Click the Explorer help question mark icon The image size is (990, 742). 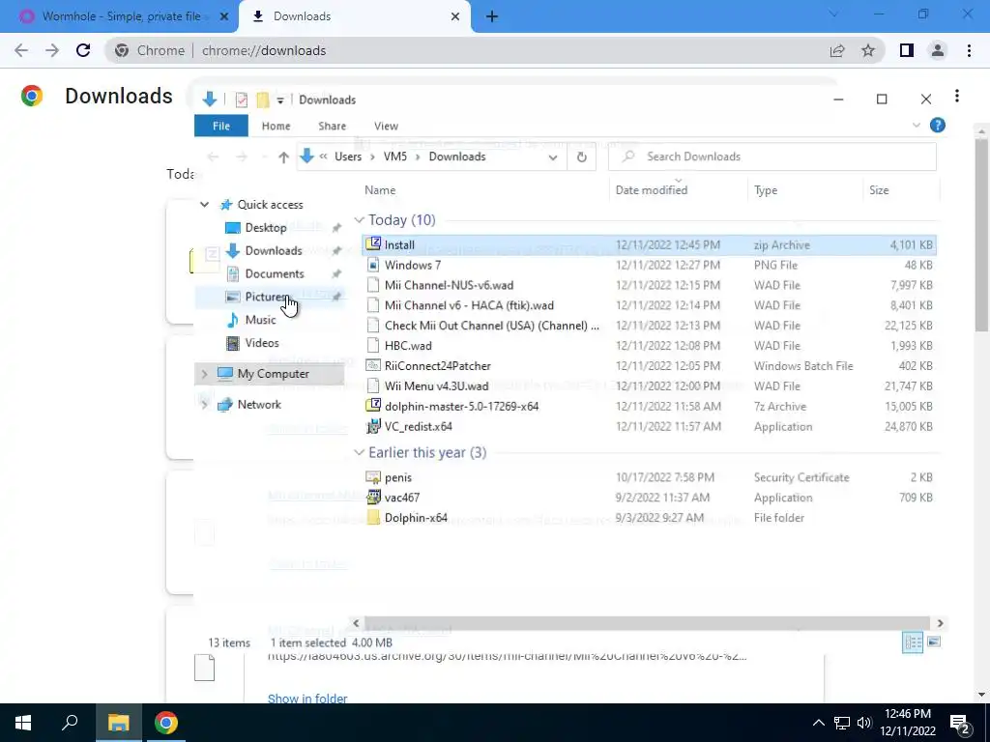(x=938, y=126)
